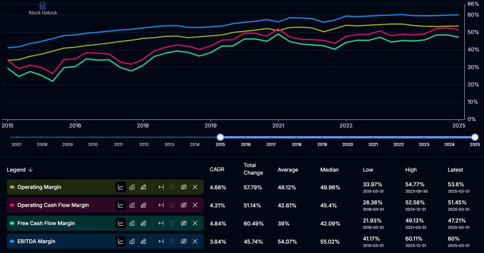Display EBITDA Margin as stacked bar chart
Image resolution: width=484 pixels, height=253 pixels.
tap(143, 241)
